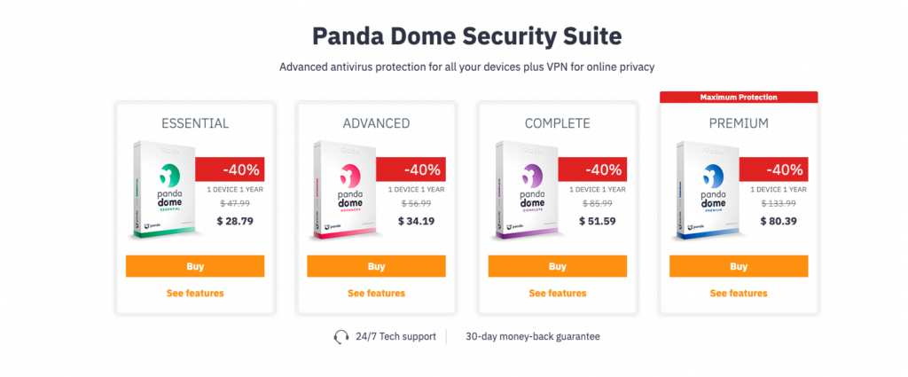Click the ADVANCED plan title heading

(376, 123)
